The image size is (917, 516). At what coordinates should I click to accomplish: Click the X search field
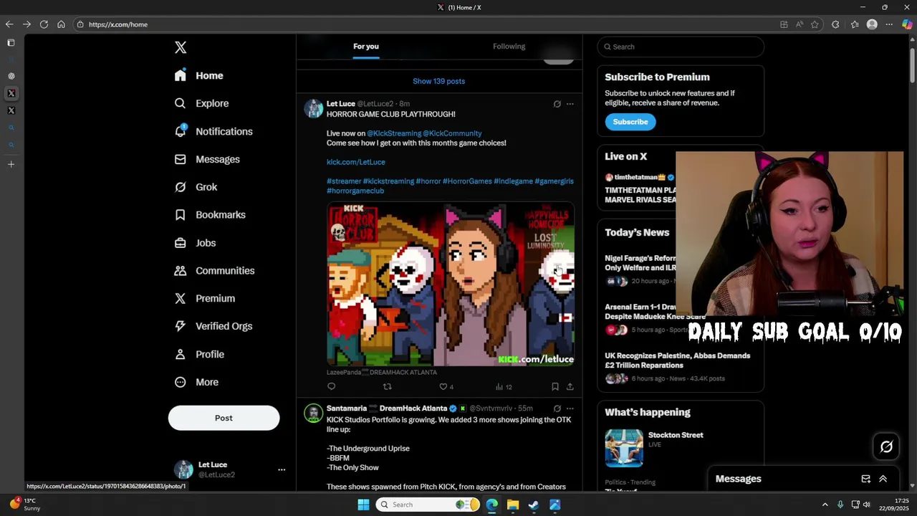(681, 47)
